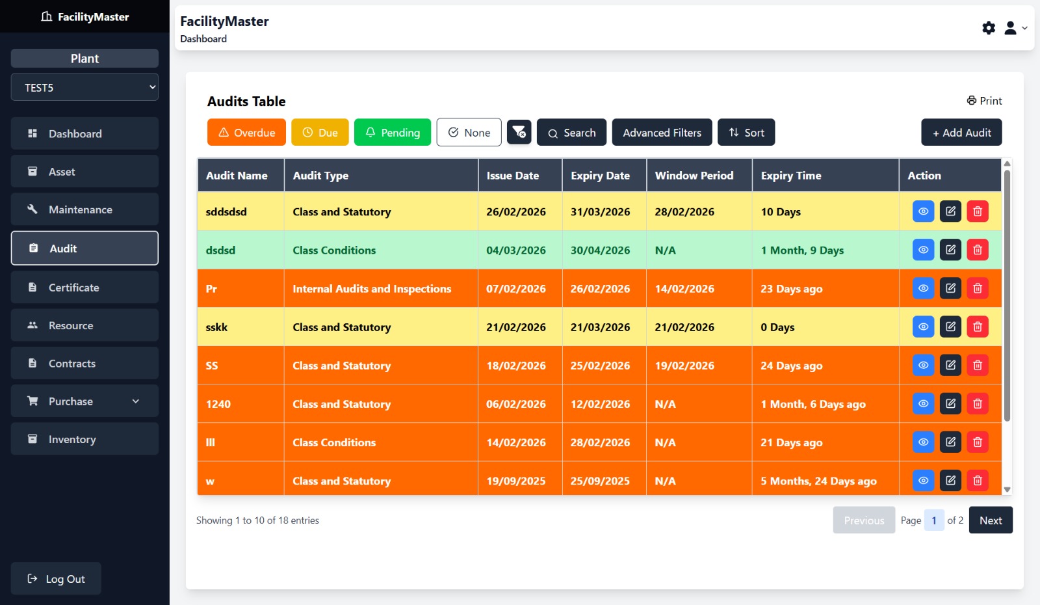Click the Add Audit button
The width and height of the screenshot is (1040, 605).
click(x=961, y=132)
